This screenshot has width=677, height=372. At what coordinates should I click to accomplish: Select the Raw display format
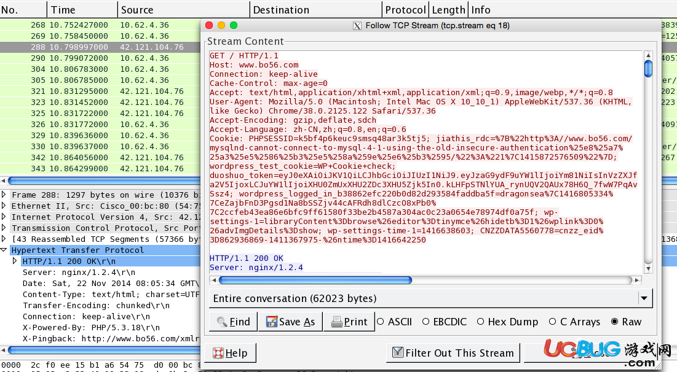pyautogui.click(x=615, y=322)
